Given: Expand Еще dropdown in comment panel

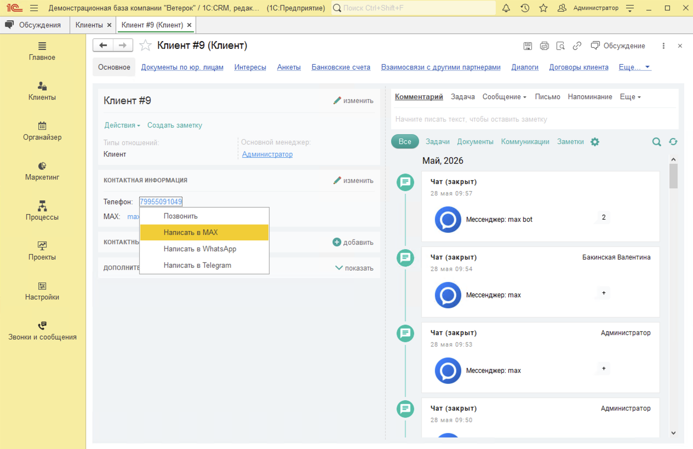Looking at the screenshot, I should pos(630,97).
